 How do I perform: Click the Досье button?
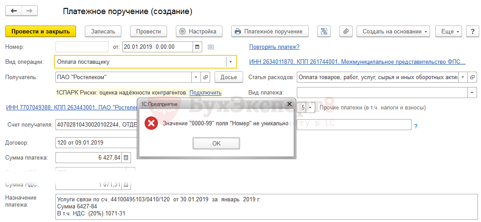[228, 77]
